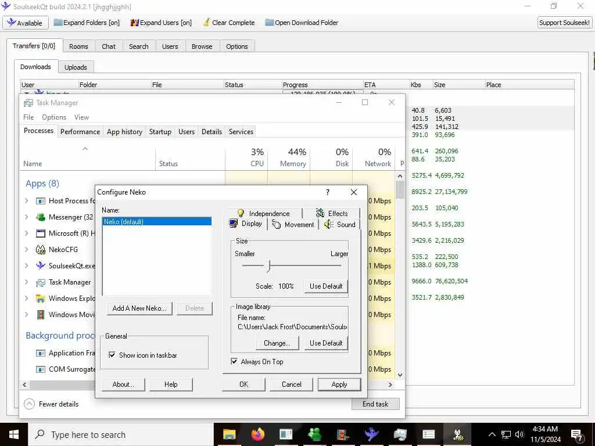
Task: Open Neko cat icon on taskbar
Action: (457, 434)
